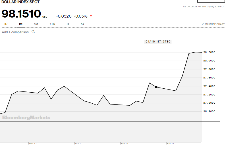Switch to the 6M time range
Image resolution: width=226 pixels, height=147 pixels.
(x=36, y=24)
